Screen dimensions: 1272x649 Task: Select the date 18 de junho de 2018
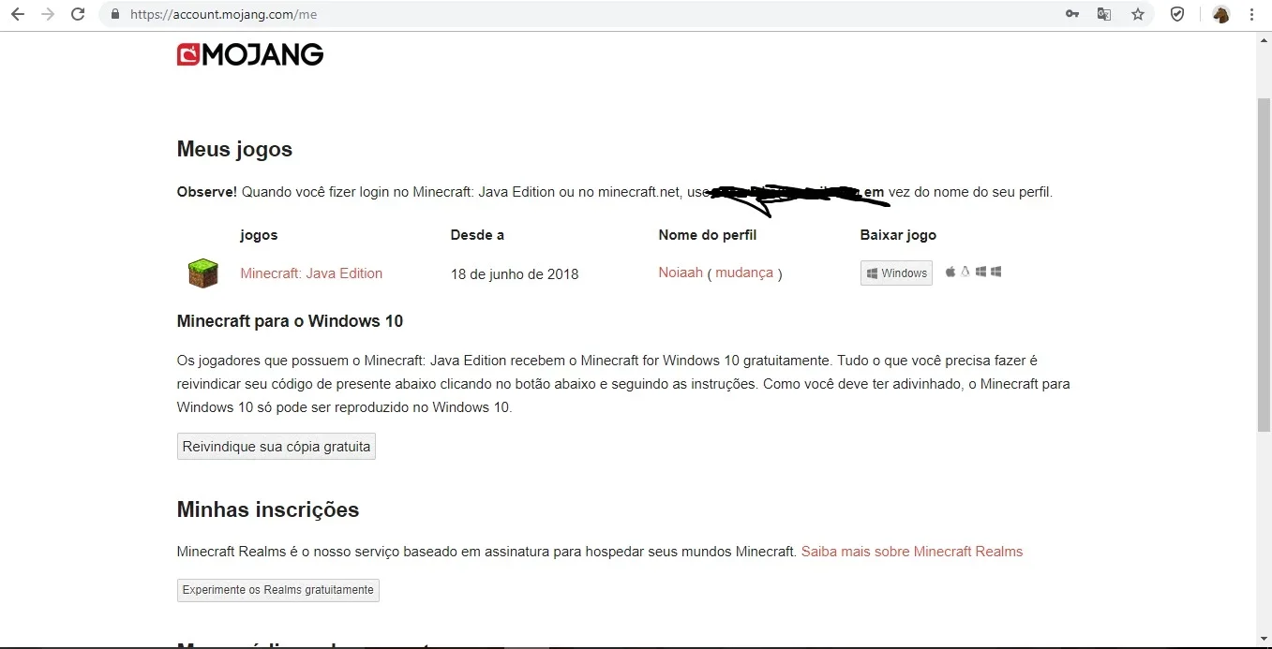515,274
